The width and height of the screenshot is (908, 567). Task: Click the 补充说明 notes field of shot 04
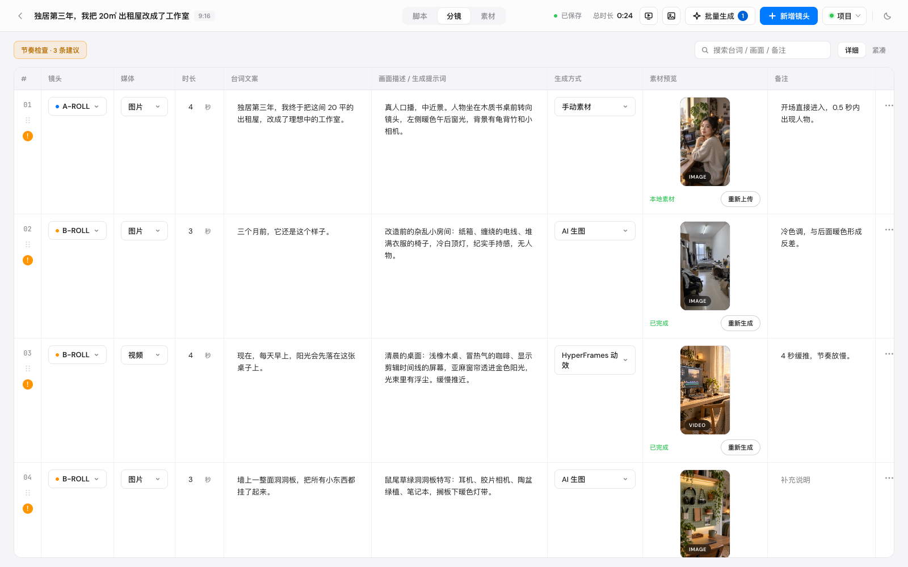point(821,480)
